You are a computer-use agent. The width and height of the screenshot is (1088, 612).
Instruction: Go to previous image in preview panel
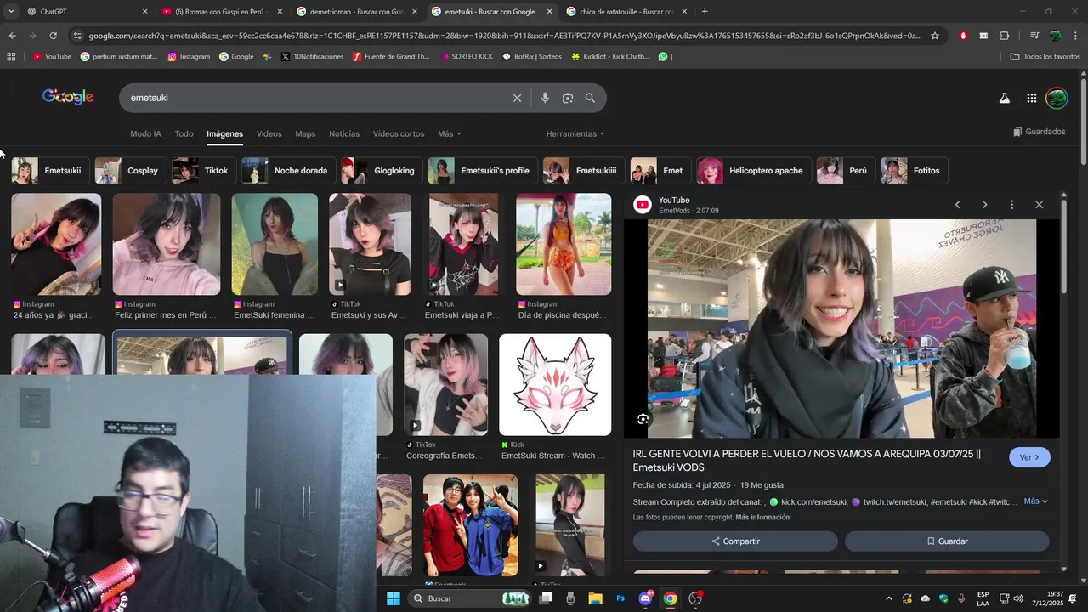click(x=957, y=205)
